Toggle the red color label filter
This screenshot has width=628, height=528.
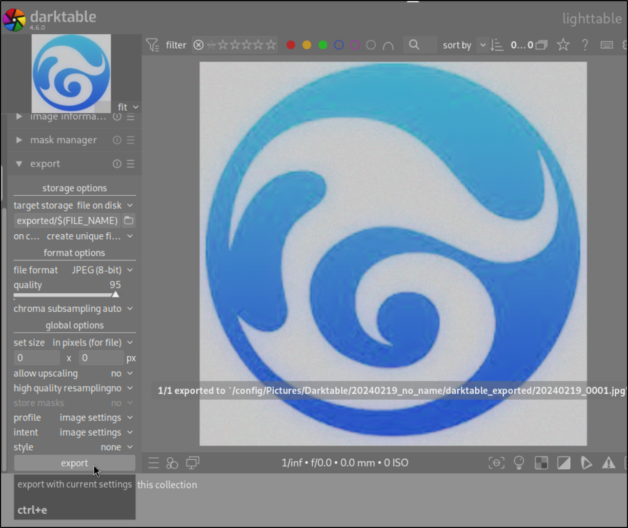pos(291,45)
